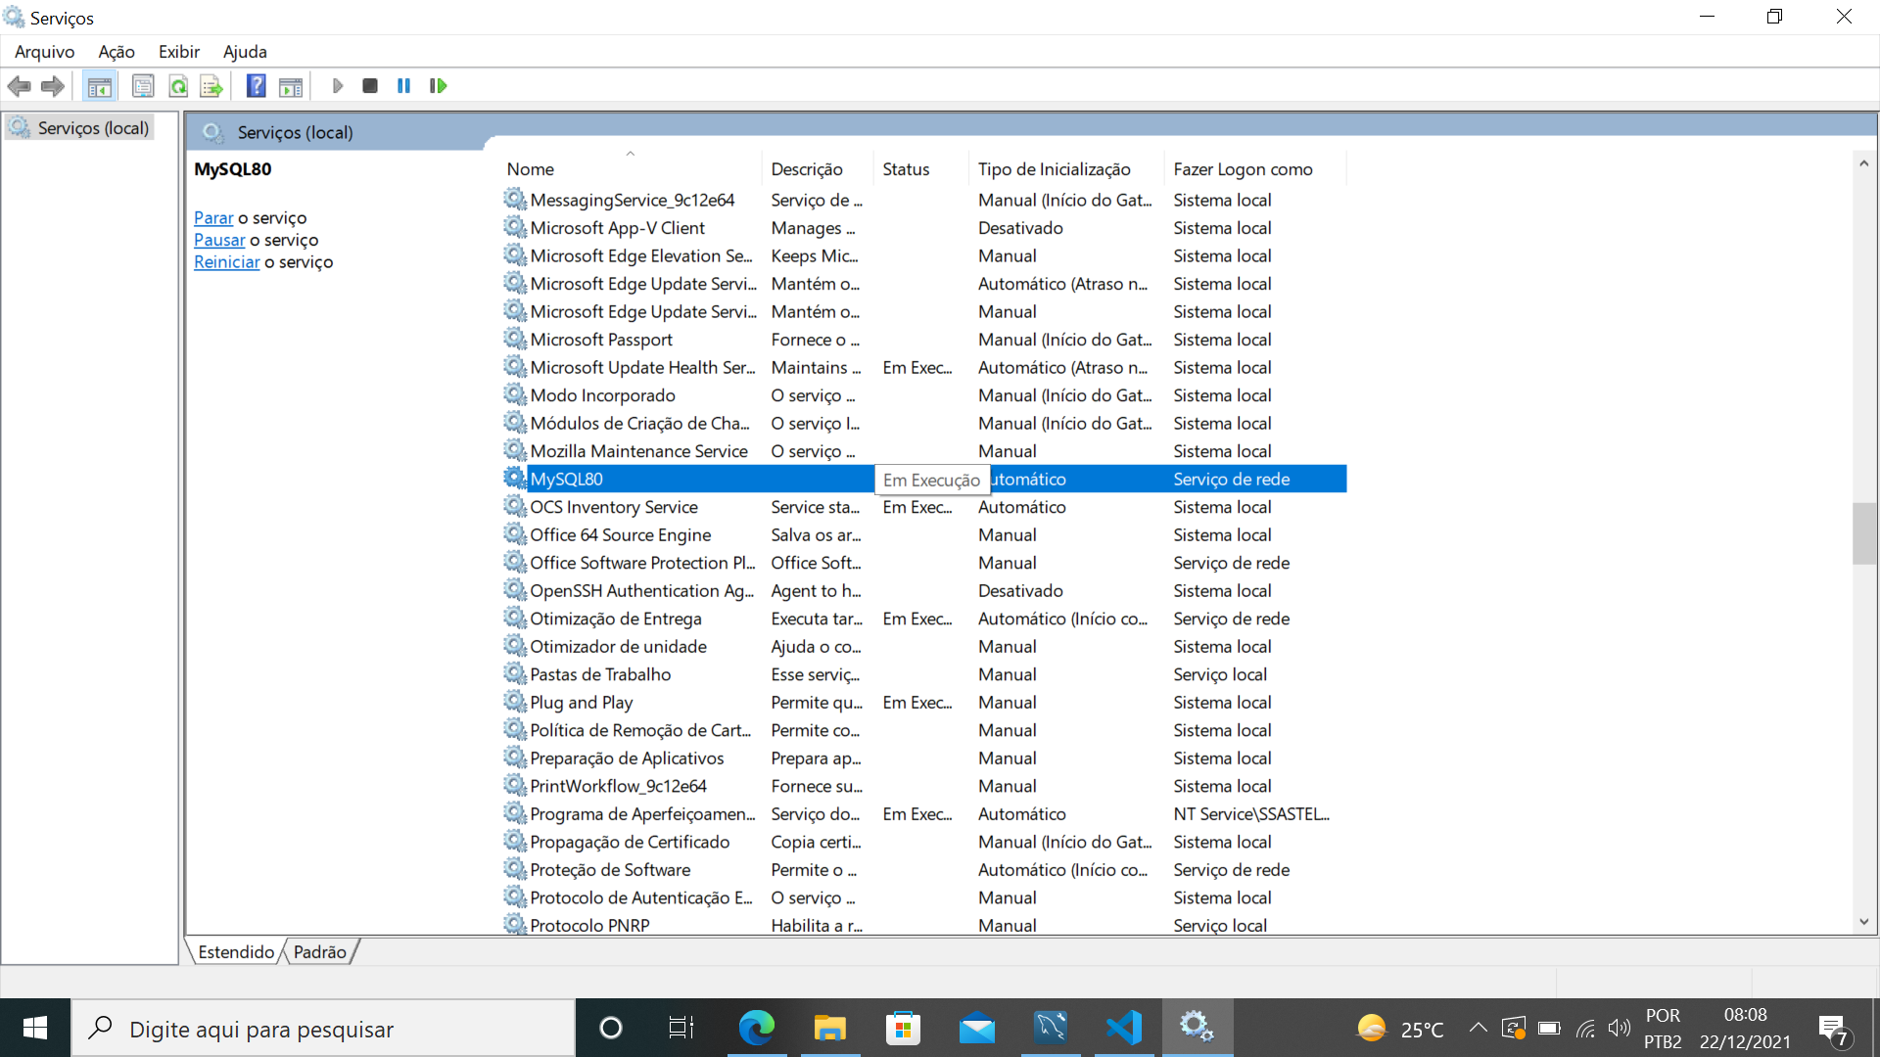This screenshot has width=1880, height=1057.
Task: Select the Pastas de Trabalho service
Action: click(x=924, y=674)
